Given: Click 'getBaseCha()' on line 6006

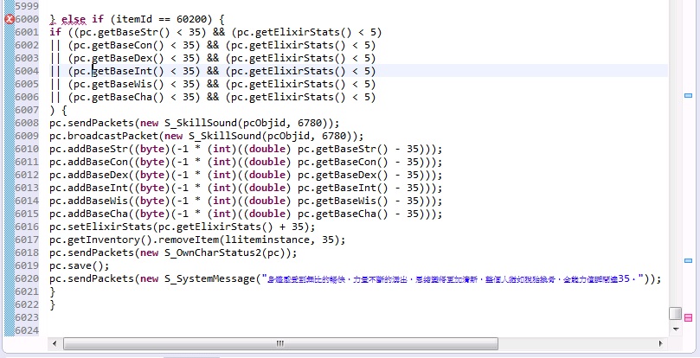Looking at the screenshot, I should click(x=128, y=97).
